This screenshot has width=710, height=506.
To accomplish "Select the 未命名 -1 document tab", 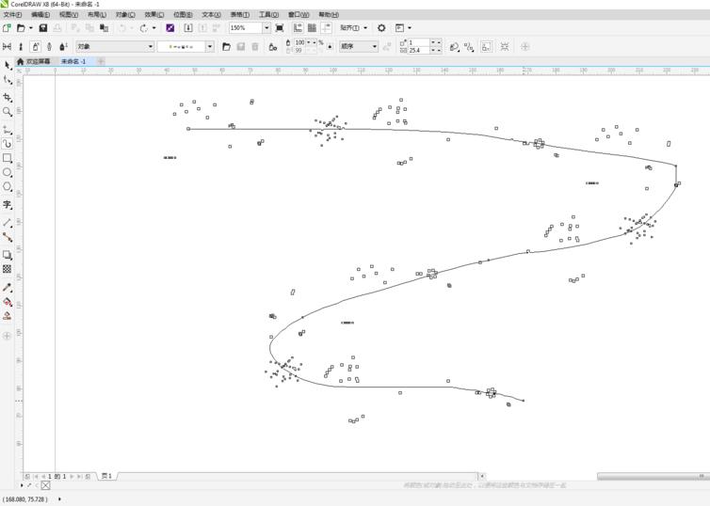I will tap(73, 61).
